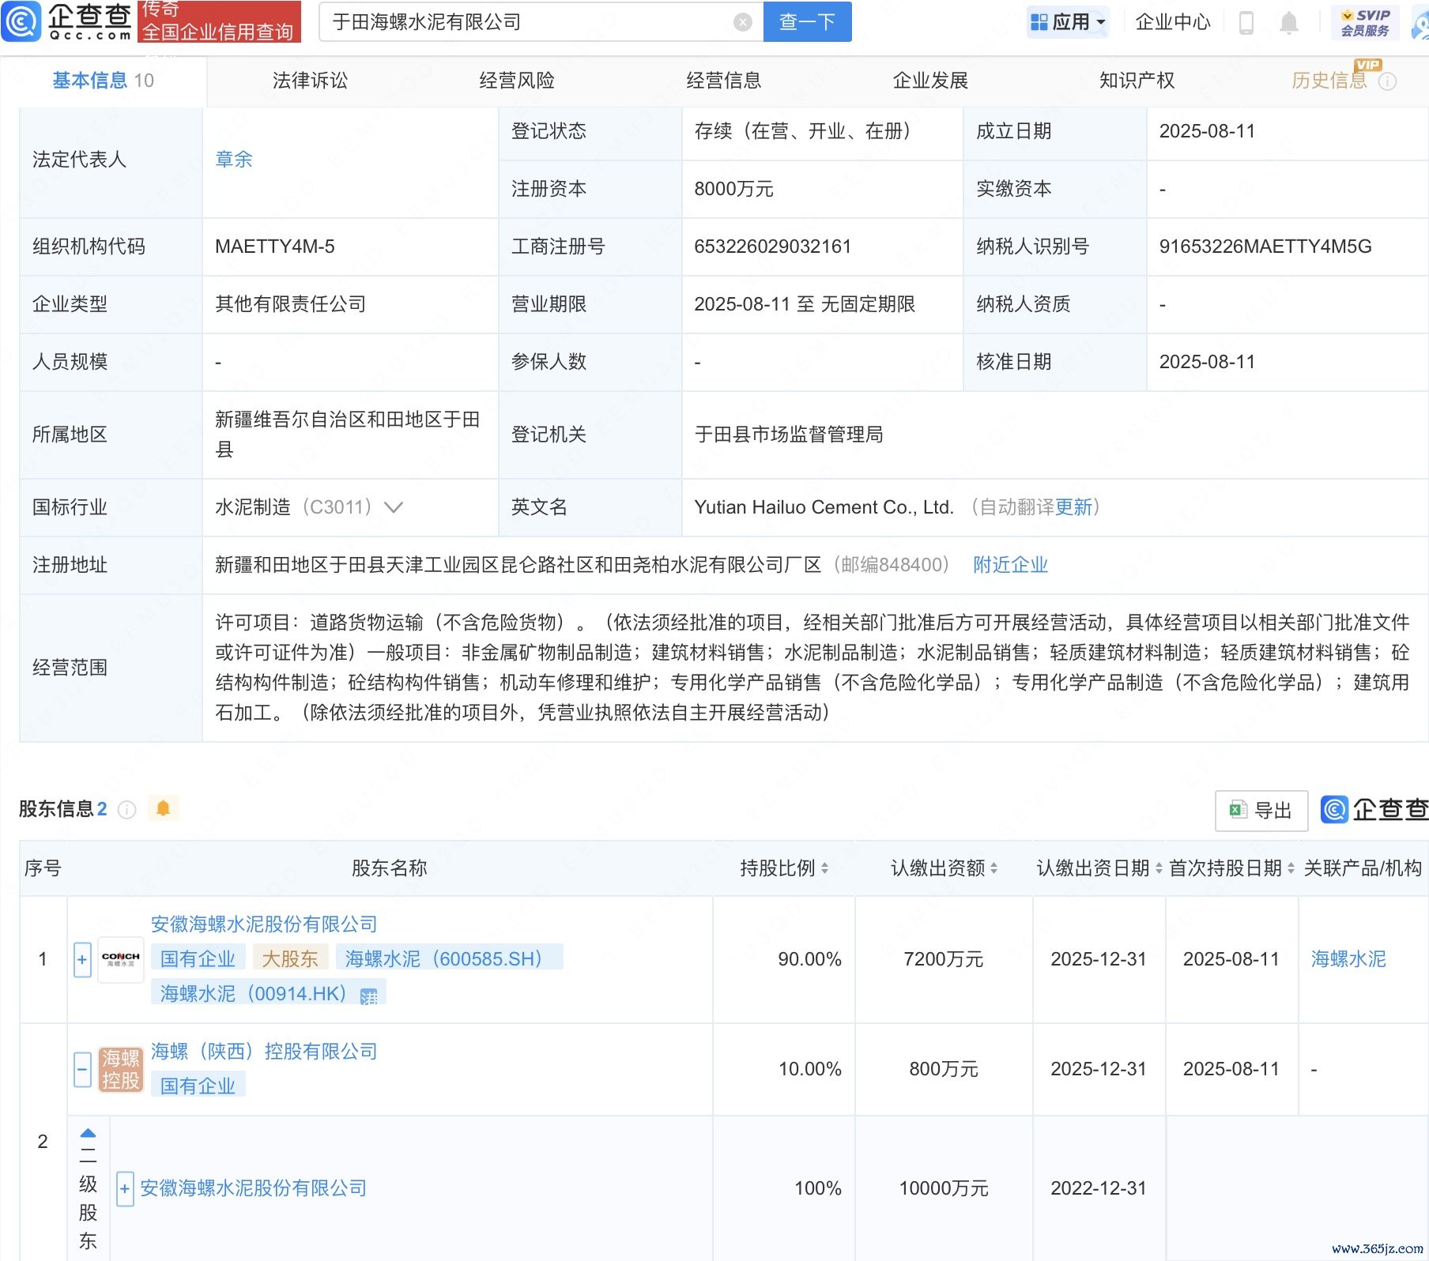The image size is (1429, 1261).
Task: Open the notifications bell in header
Action: point(1288,23)
